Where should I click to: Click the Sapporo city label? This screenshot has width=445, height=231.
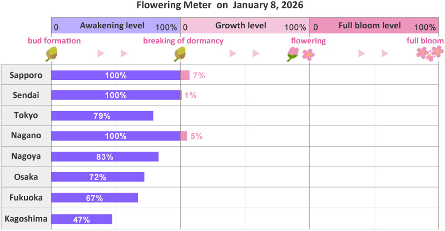(x=26, y=75)
